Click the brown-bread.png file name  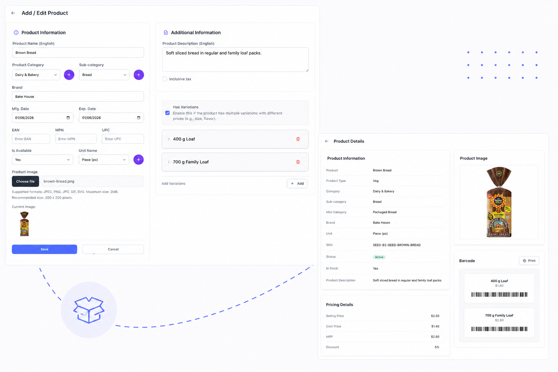point(59,181)
